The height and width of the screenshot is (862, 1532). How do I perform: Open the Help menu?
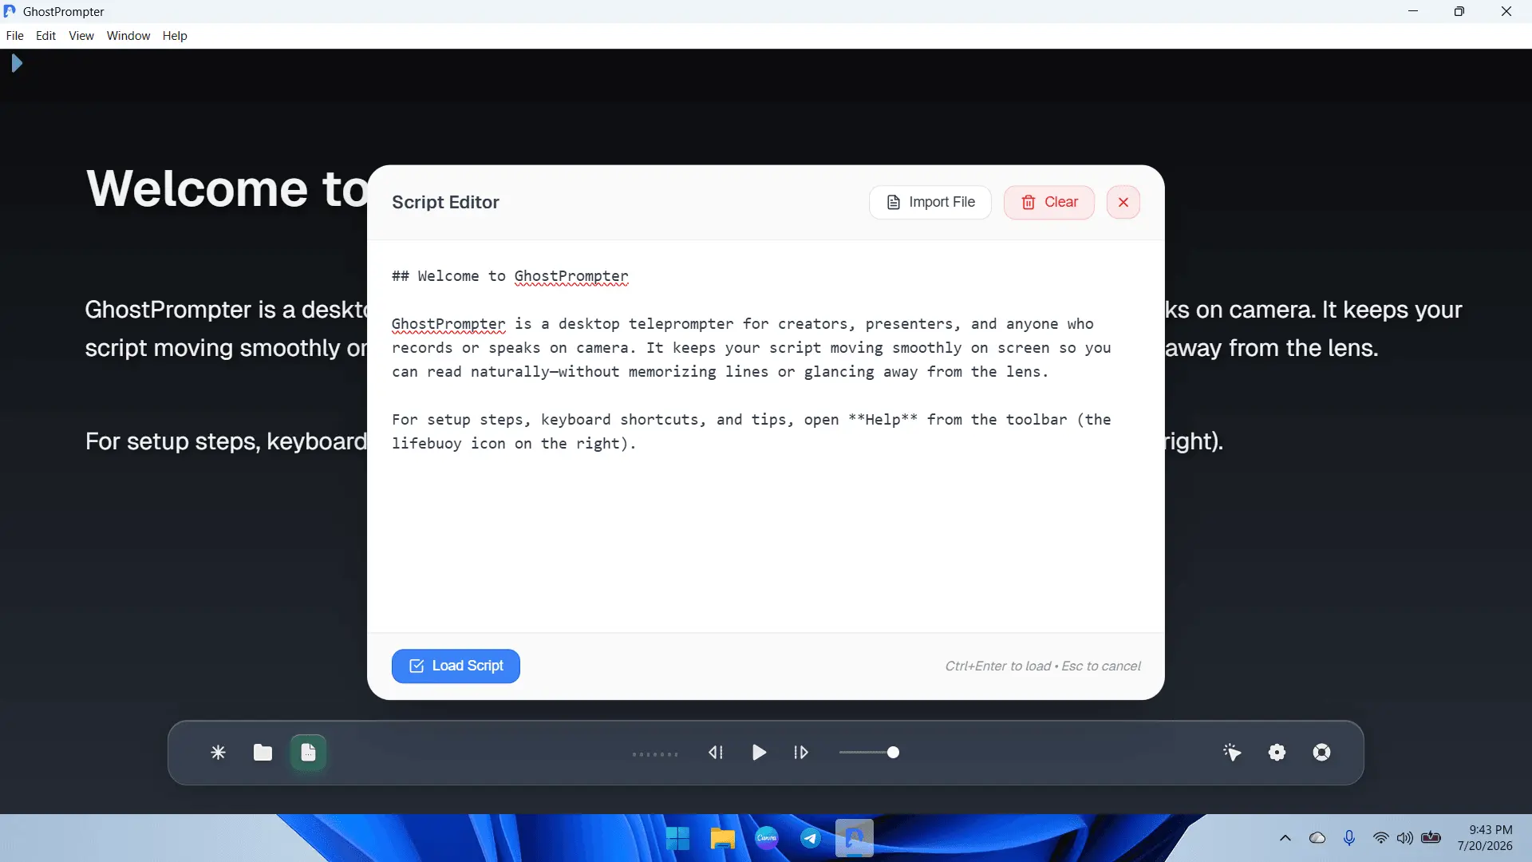(x=175, y=36)
